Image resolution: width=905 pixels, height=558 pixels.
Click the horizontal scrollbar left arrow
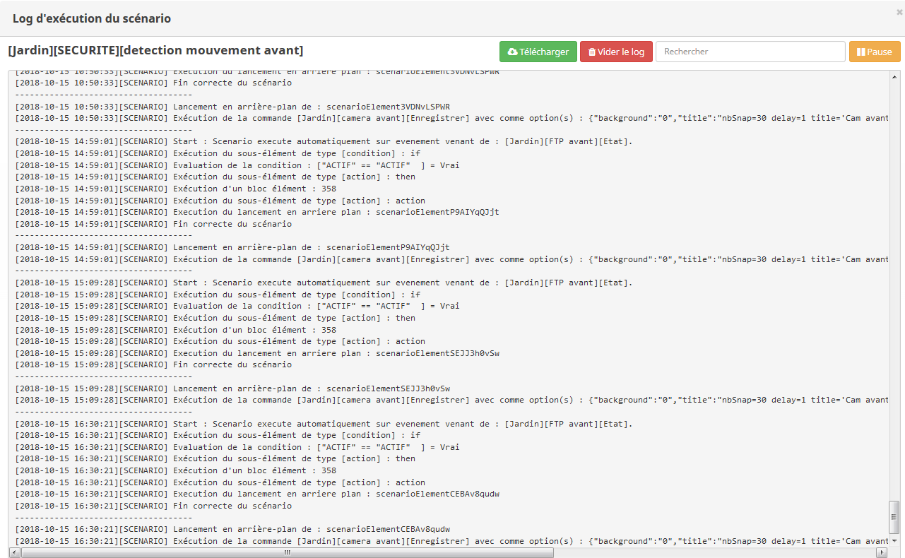pos(14,552)
